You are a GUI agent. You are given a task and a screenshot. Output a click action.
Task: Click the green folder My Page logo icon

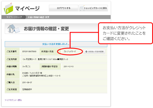coord(8,8)
